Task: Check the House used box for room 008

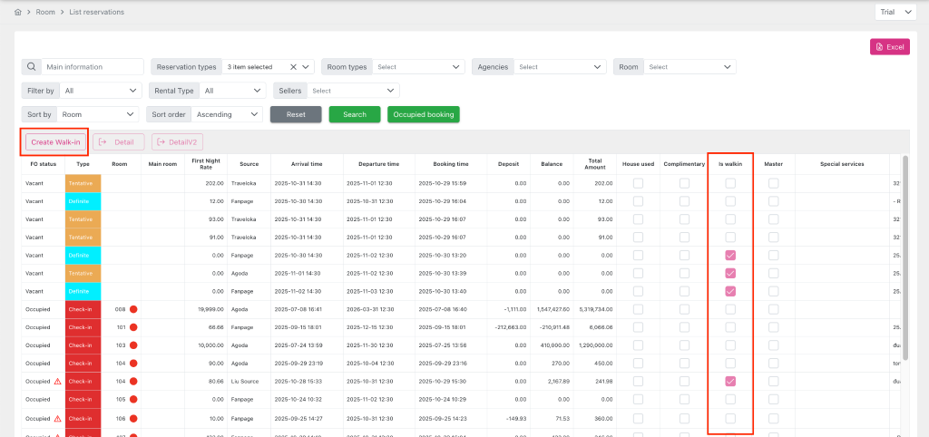Action: pyautogui.click(x=638, y=309)
